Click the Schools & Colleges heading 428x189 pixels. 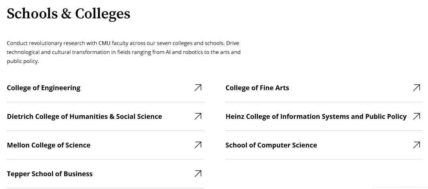[x=69, y=13]
